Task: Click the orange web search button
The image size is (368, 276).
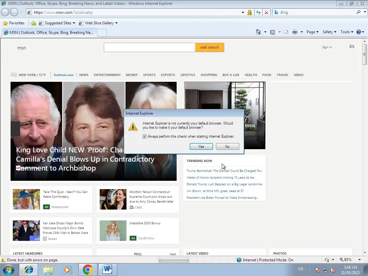Action: tap(209, 47)
